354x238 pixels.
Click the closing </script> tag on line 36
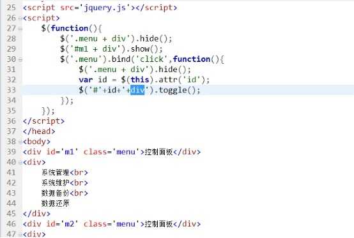point(43,121)
